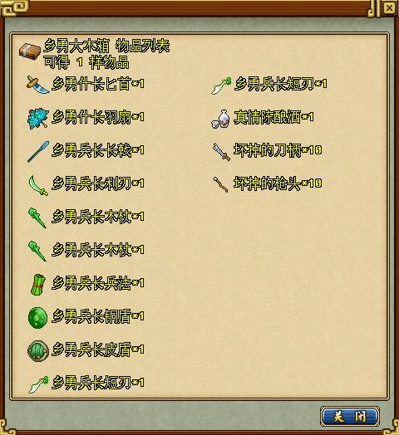Click the first 乡勇兵长木杖 staff icon

click(37, 217)
